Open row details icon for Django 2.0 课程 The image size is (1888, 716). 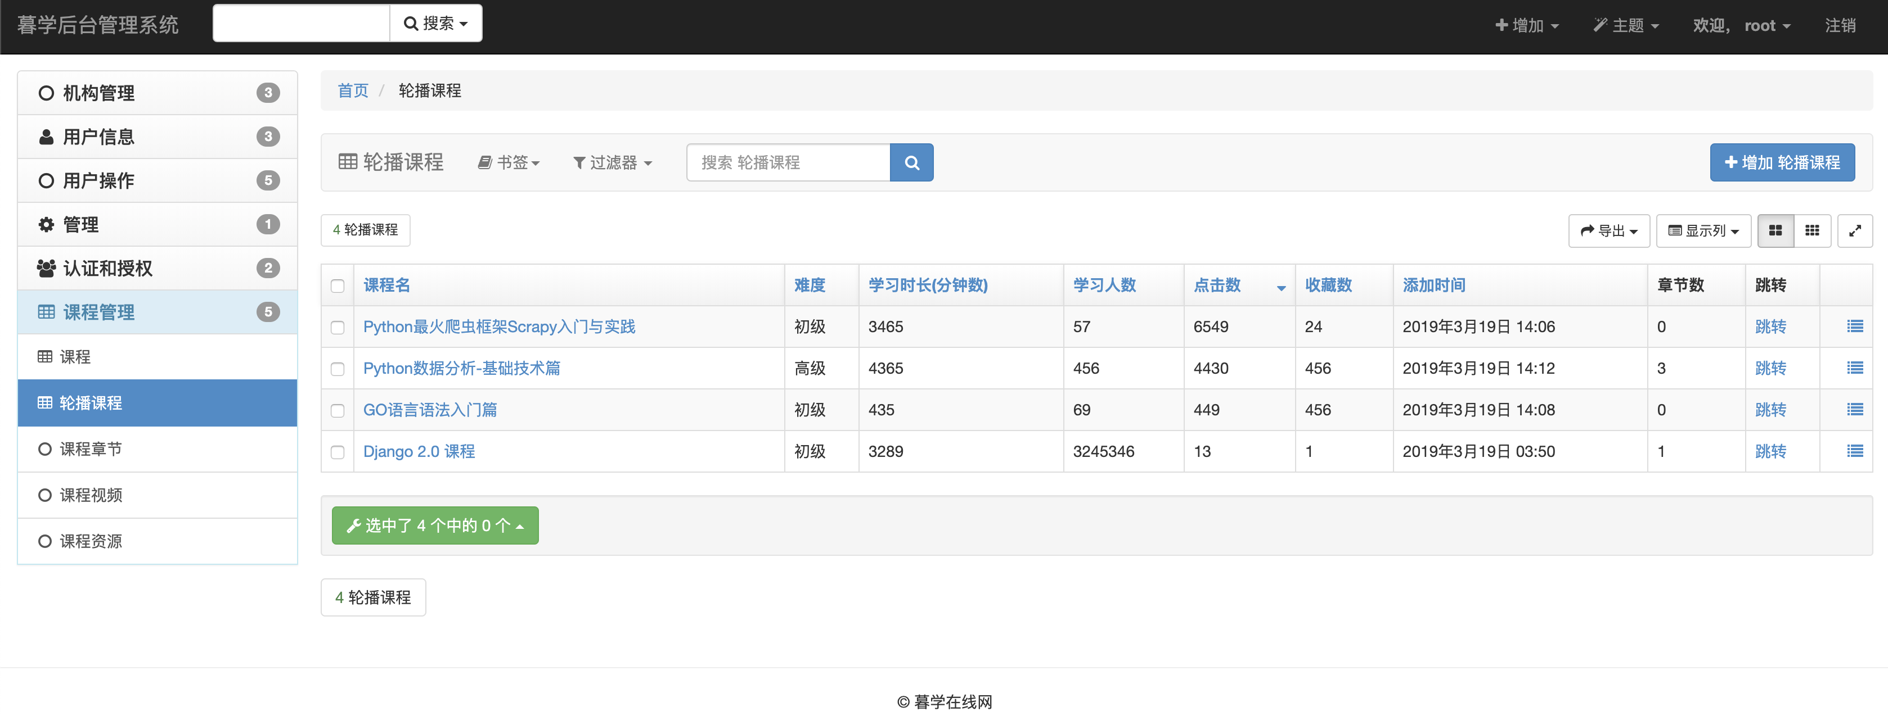pos(1854,451)
